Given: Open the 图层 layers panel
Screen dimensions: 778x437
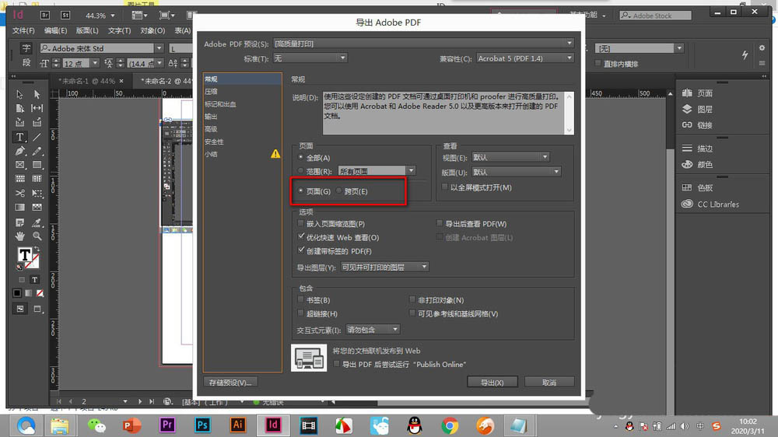Looking at the screenshot, I should (698, 109).
